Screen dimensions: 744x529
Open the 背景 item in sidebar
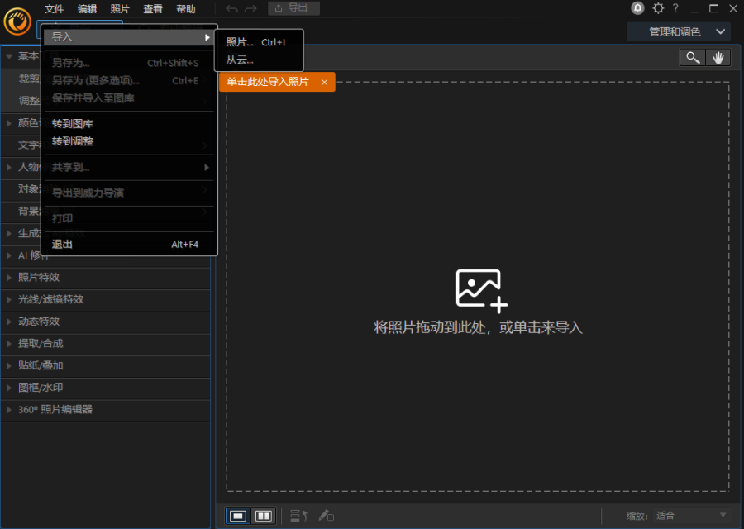tap(30, 211)
